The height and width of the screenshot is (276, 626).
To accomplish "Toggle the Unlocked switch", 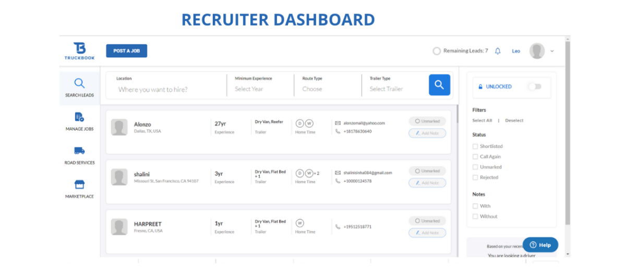I will click(x=534, y=87).
